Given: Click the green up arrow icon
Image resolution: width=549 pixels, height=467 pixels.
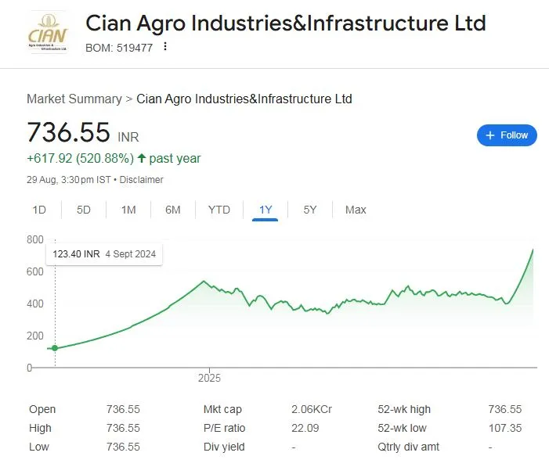Looking at the screenshot, I should (142, 158).
